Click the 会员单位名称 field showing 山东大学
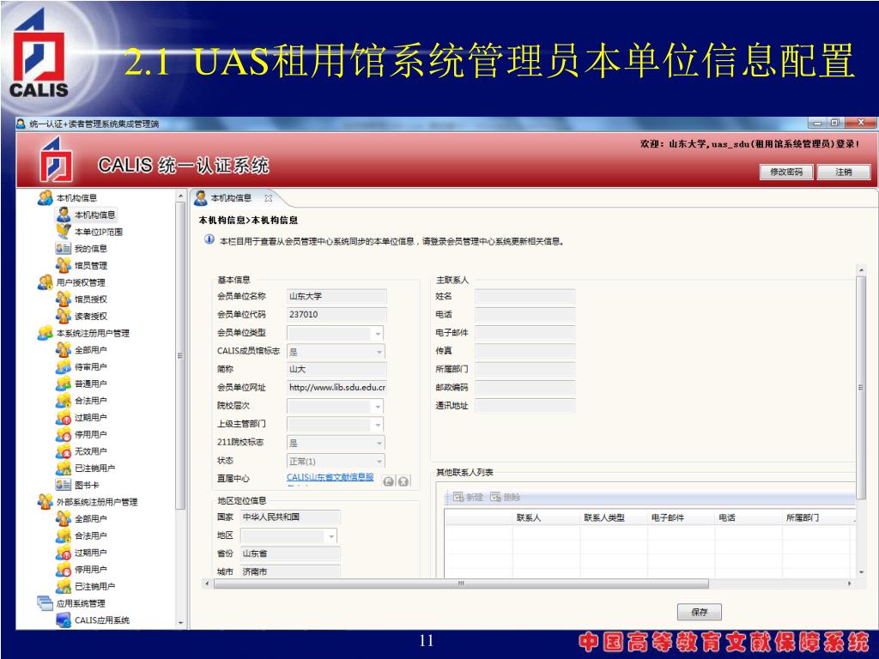Screen dimensions: 879x659 [336, 296]
